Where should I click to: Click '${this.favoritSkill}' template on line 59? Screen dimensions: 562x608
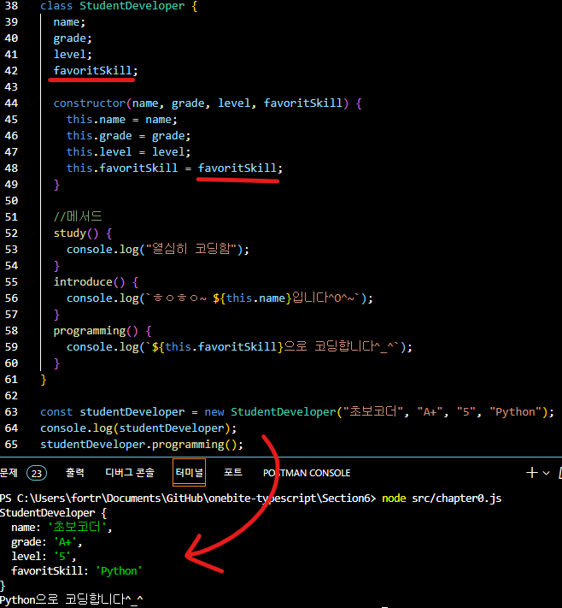tap(218, 346)
